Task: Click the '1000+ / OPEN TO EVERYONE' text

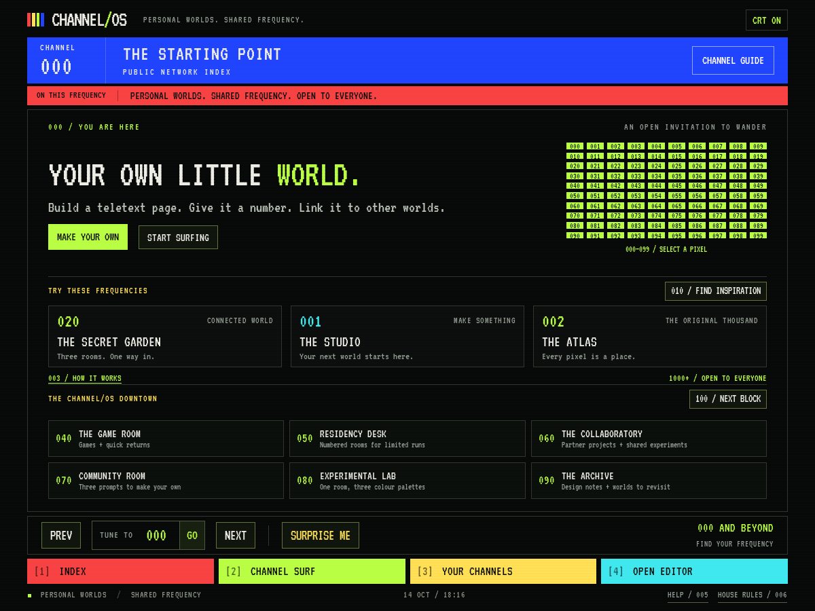Action: [717, 378]
